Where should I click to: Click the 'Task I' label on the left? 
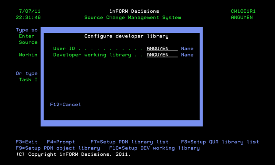coord(28,80)
